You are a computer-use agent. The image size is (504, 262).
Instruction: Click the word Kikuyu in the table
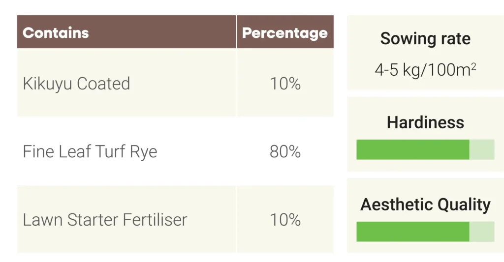(x=47, y=84)
